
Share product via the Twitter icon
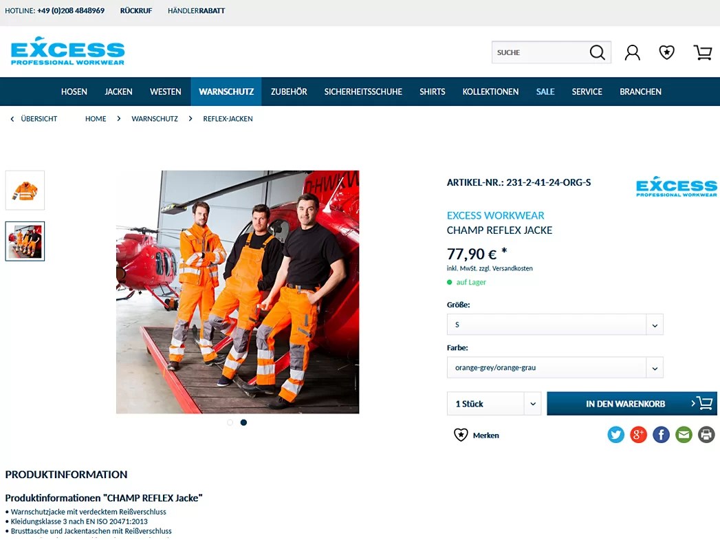point(615,435)
